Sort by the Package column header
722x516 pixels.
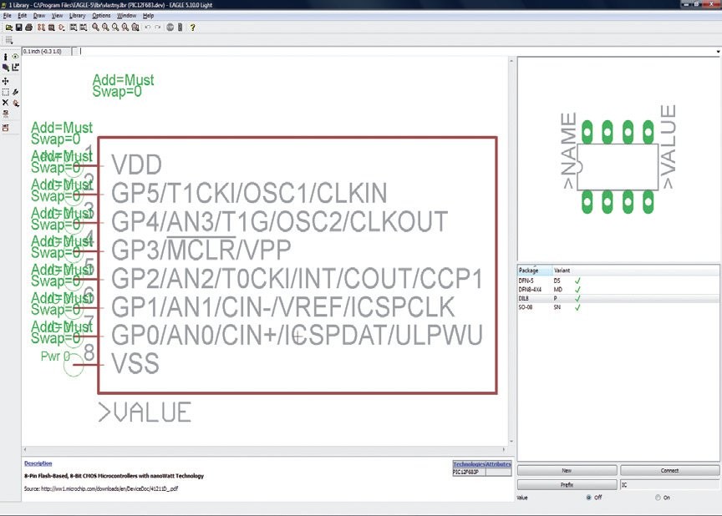point(535,271)
